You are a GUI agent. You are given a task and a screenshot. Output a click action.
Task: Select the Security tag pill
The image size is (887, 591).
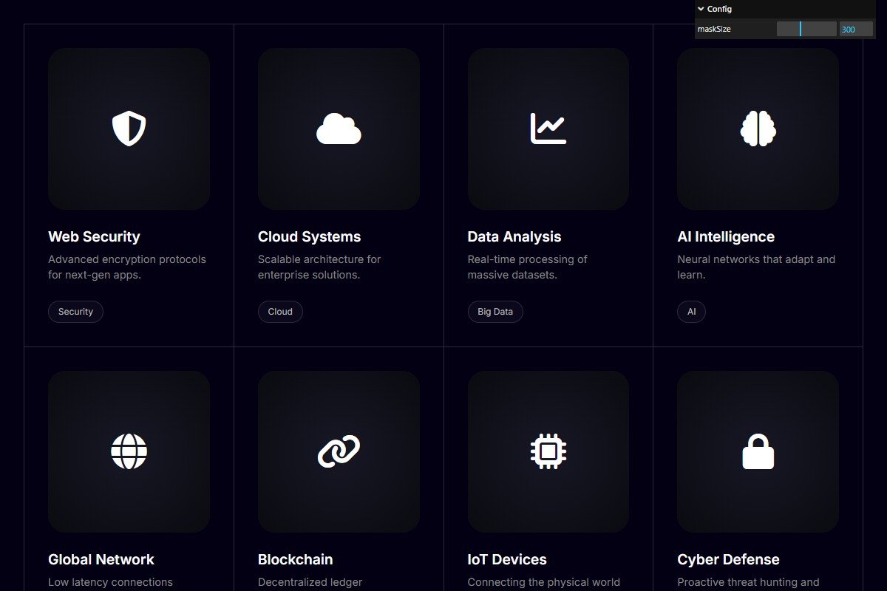point(75,312)
